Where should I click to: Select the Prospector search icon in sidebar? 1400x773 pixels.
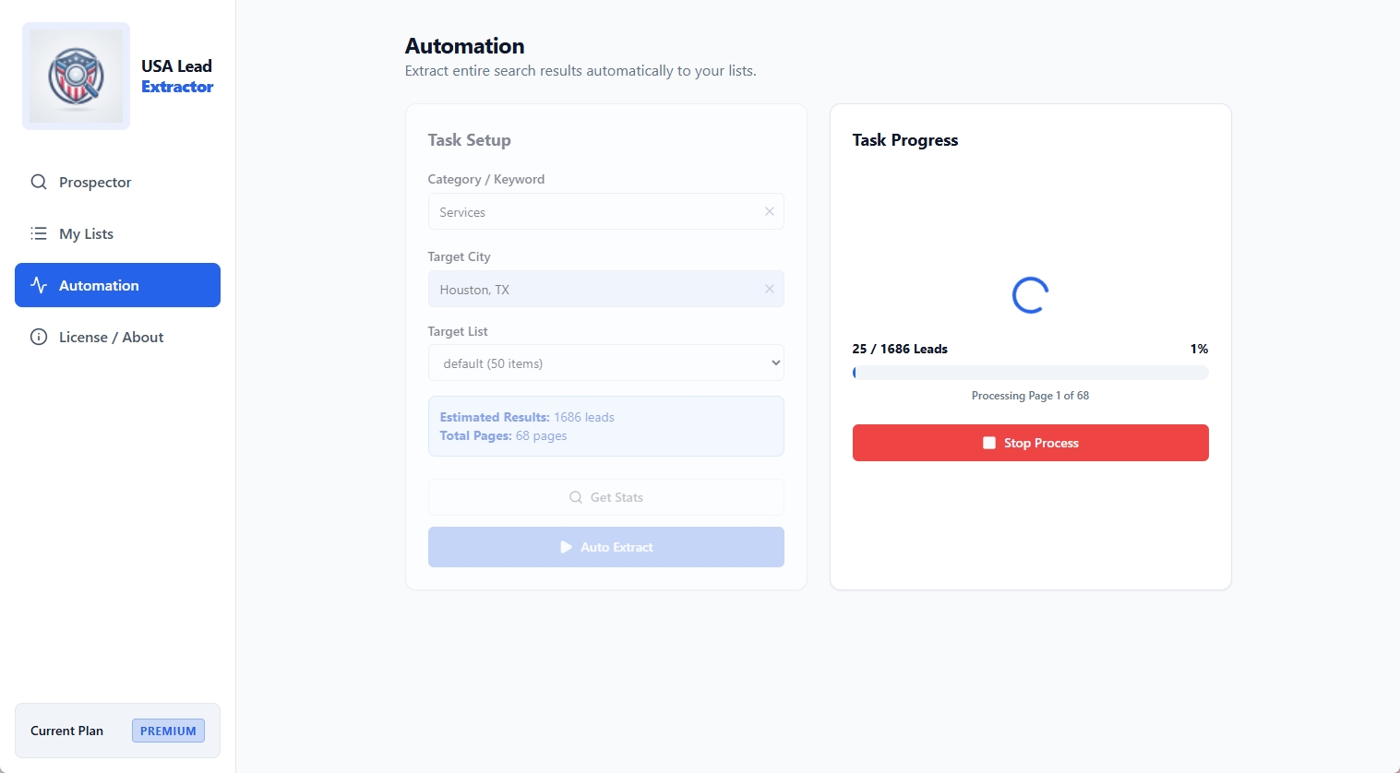[39, 182]
